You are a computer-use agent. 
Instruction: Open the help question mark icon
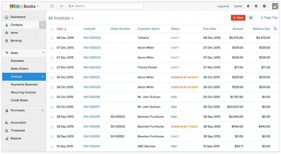tap(264, 6)
